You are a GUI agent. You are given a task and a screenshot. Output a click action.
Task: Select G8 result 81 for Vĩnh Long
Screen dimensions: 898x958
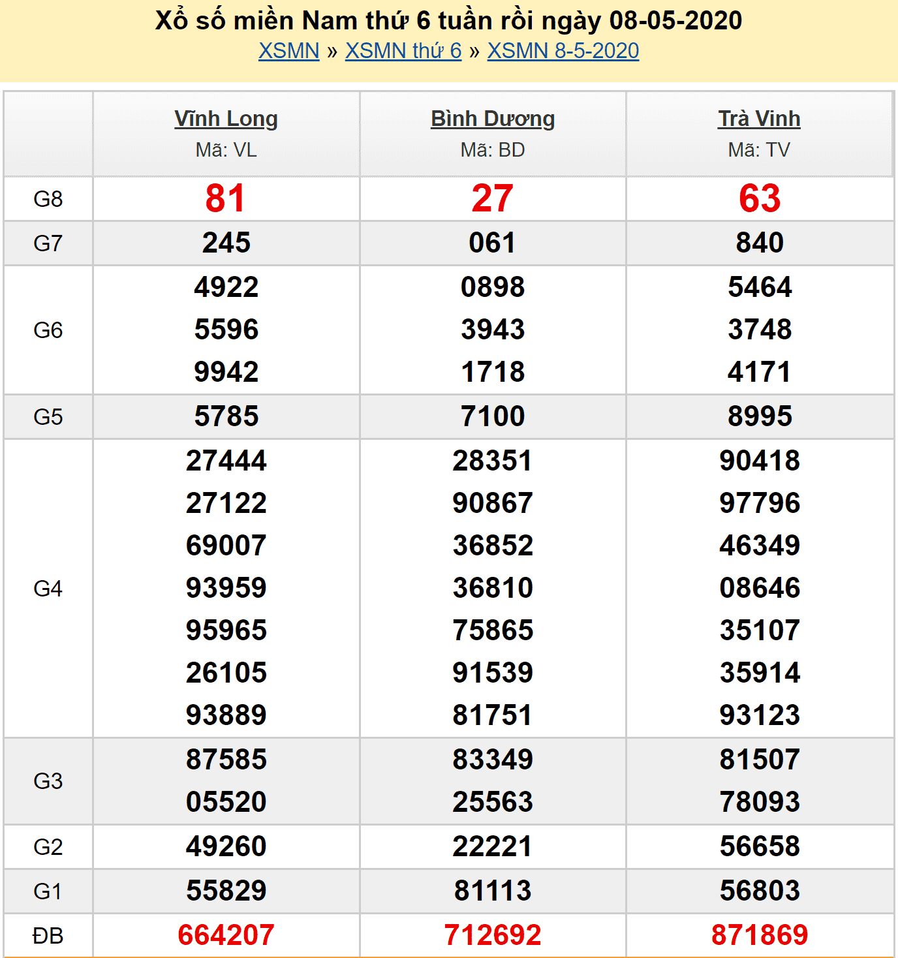coord(226,198)
